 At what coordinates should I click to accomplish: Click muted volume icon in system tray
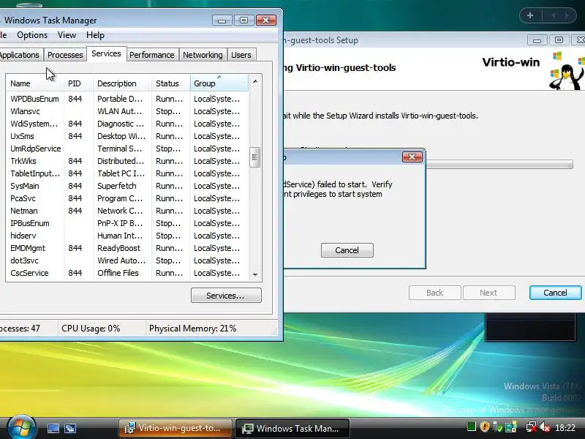[544, 427]
